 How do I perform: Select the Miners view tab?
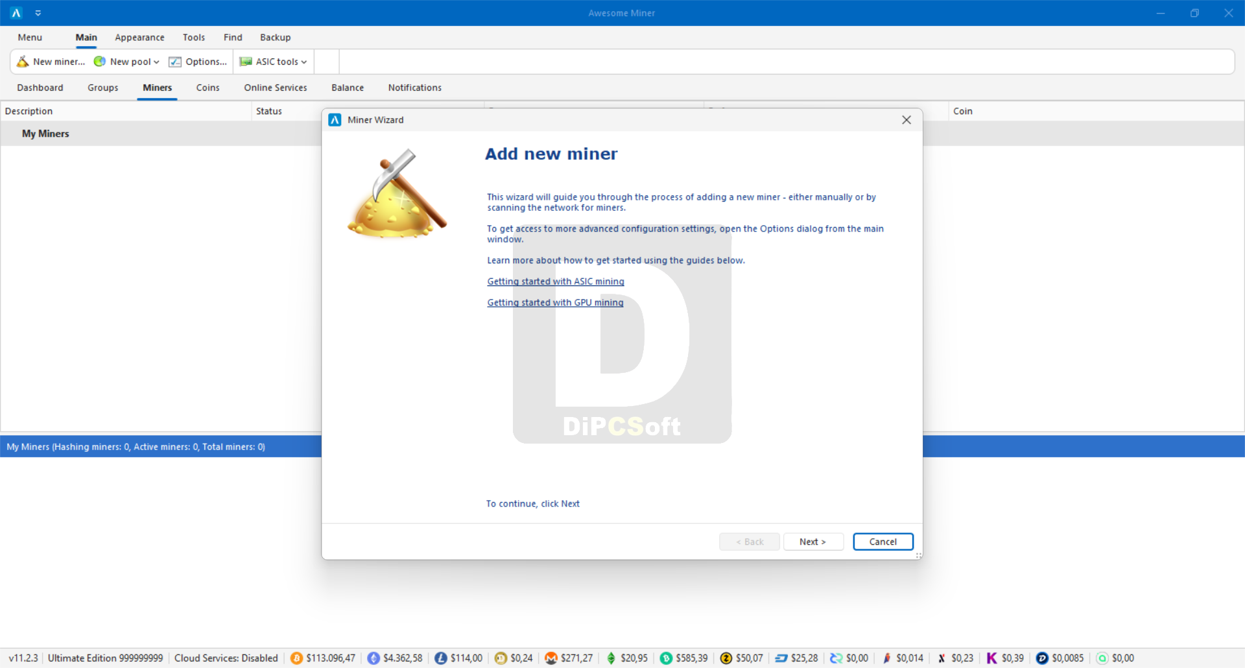tap(158, 88)
